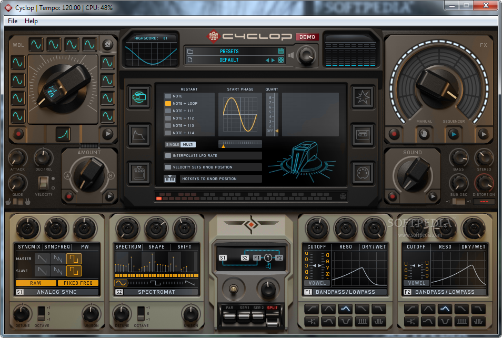
Task: Select next preset with right arrow
Action: click(x=273, y=60)
